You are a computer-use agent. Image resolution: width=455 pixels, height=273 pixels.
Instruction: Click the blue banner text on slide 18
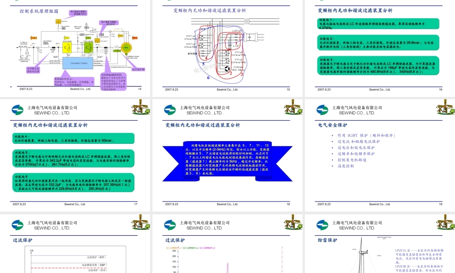click(x=227, y=159)
